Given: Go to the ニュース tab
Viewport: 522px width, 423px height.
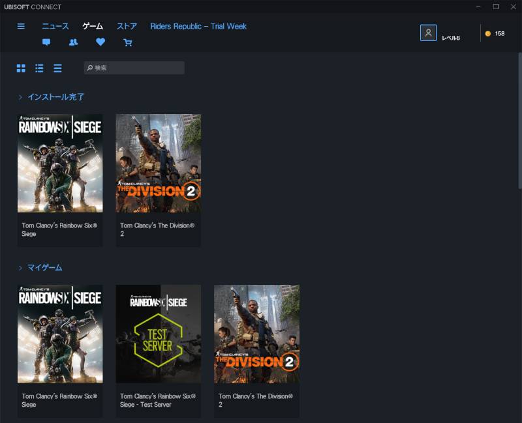Looking at the screenshot, I should coord(55,26).
